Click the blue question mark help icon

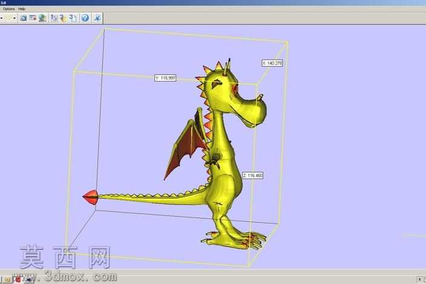click(x=85, y=18)
